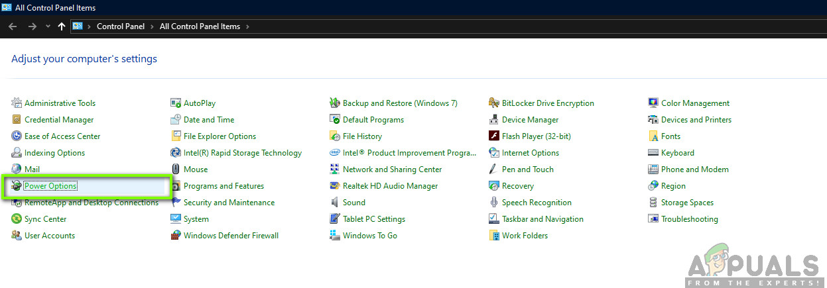
Task: Select the Fonts icon
Action: [x=653, y=136]
